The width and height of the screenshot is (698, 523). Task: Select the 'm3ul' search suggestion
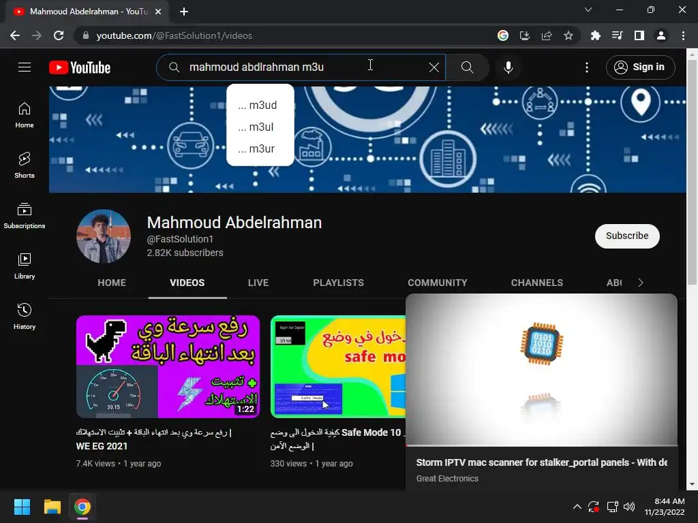tap(260, 127)
